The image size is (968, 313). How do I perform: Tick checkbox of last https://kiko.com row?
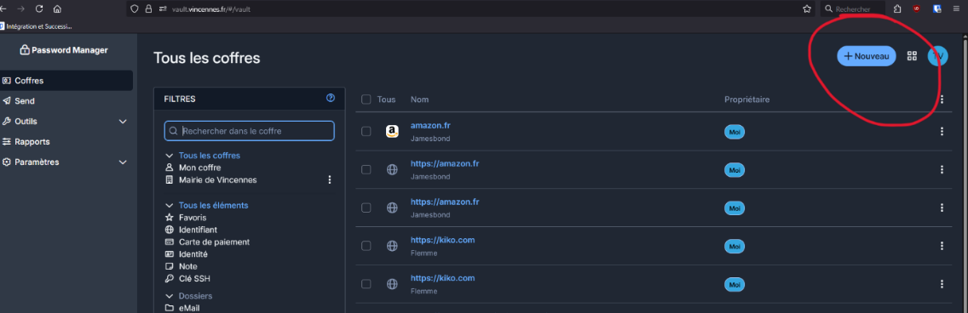[366, 284]
